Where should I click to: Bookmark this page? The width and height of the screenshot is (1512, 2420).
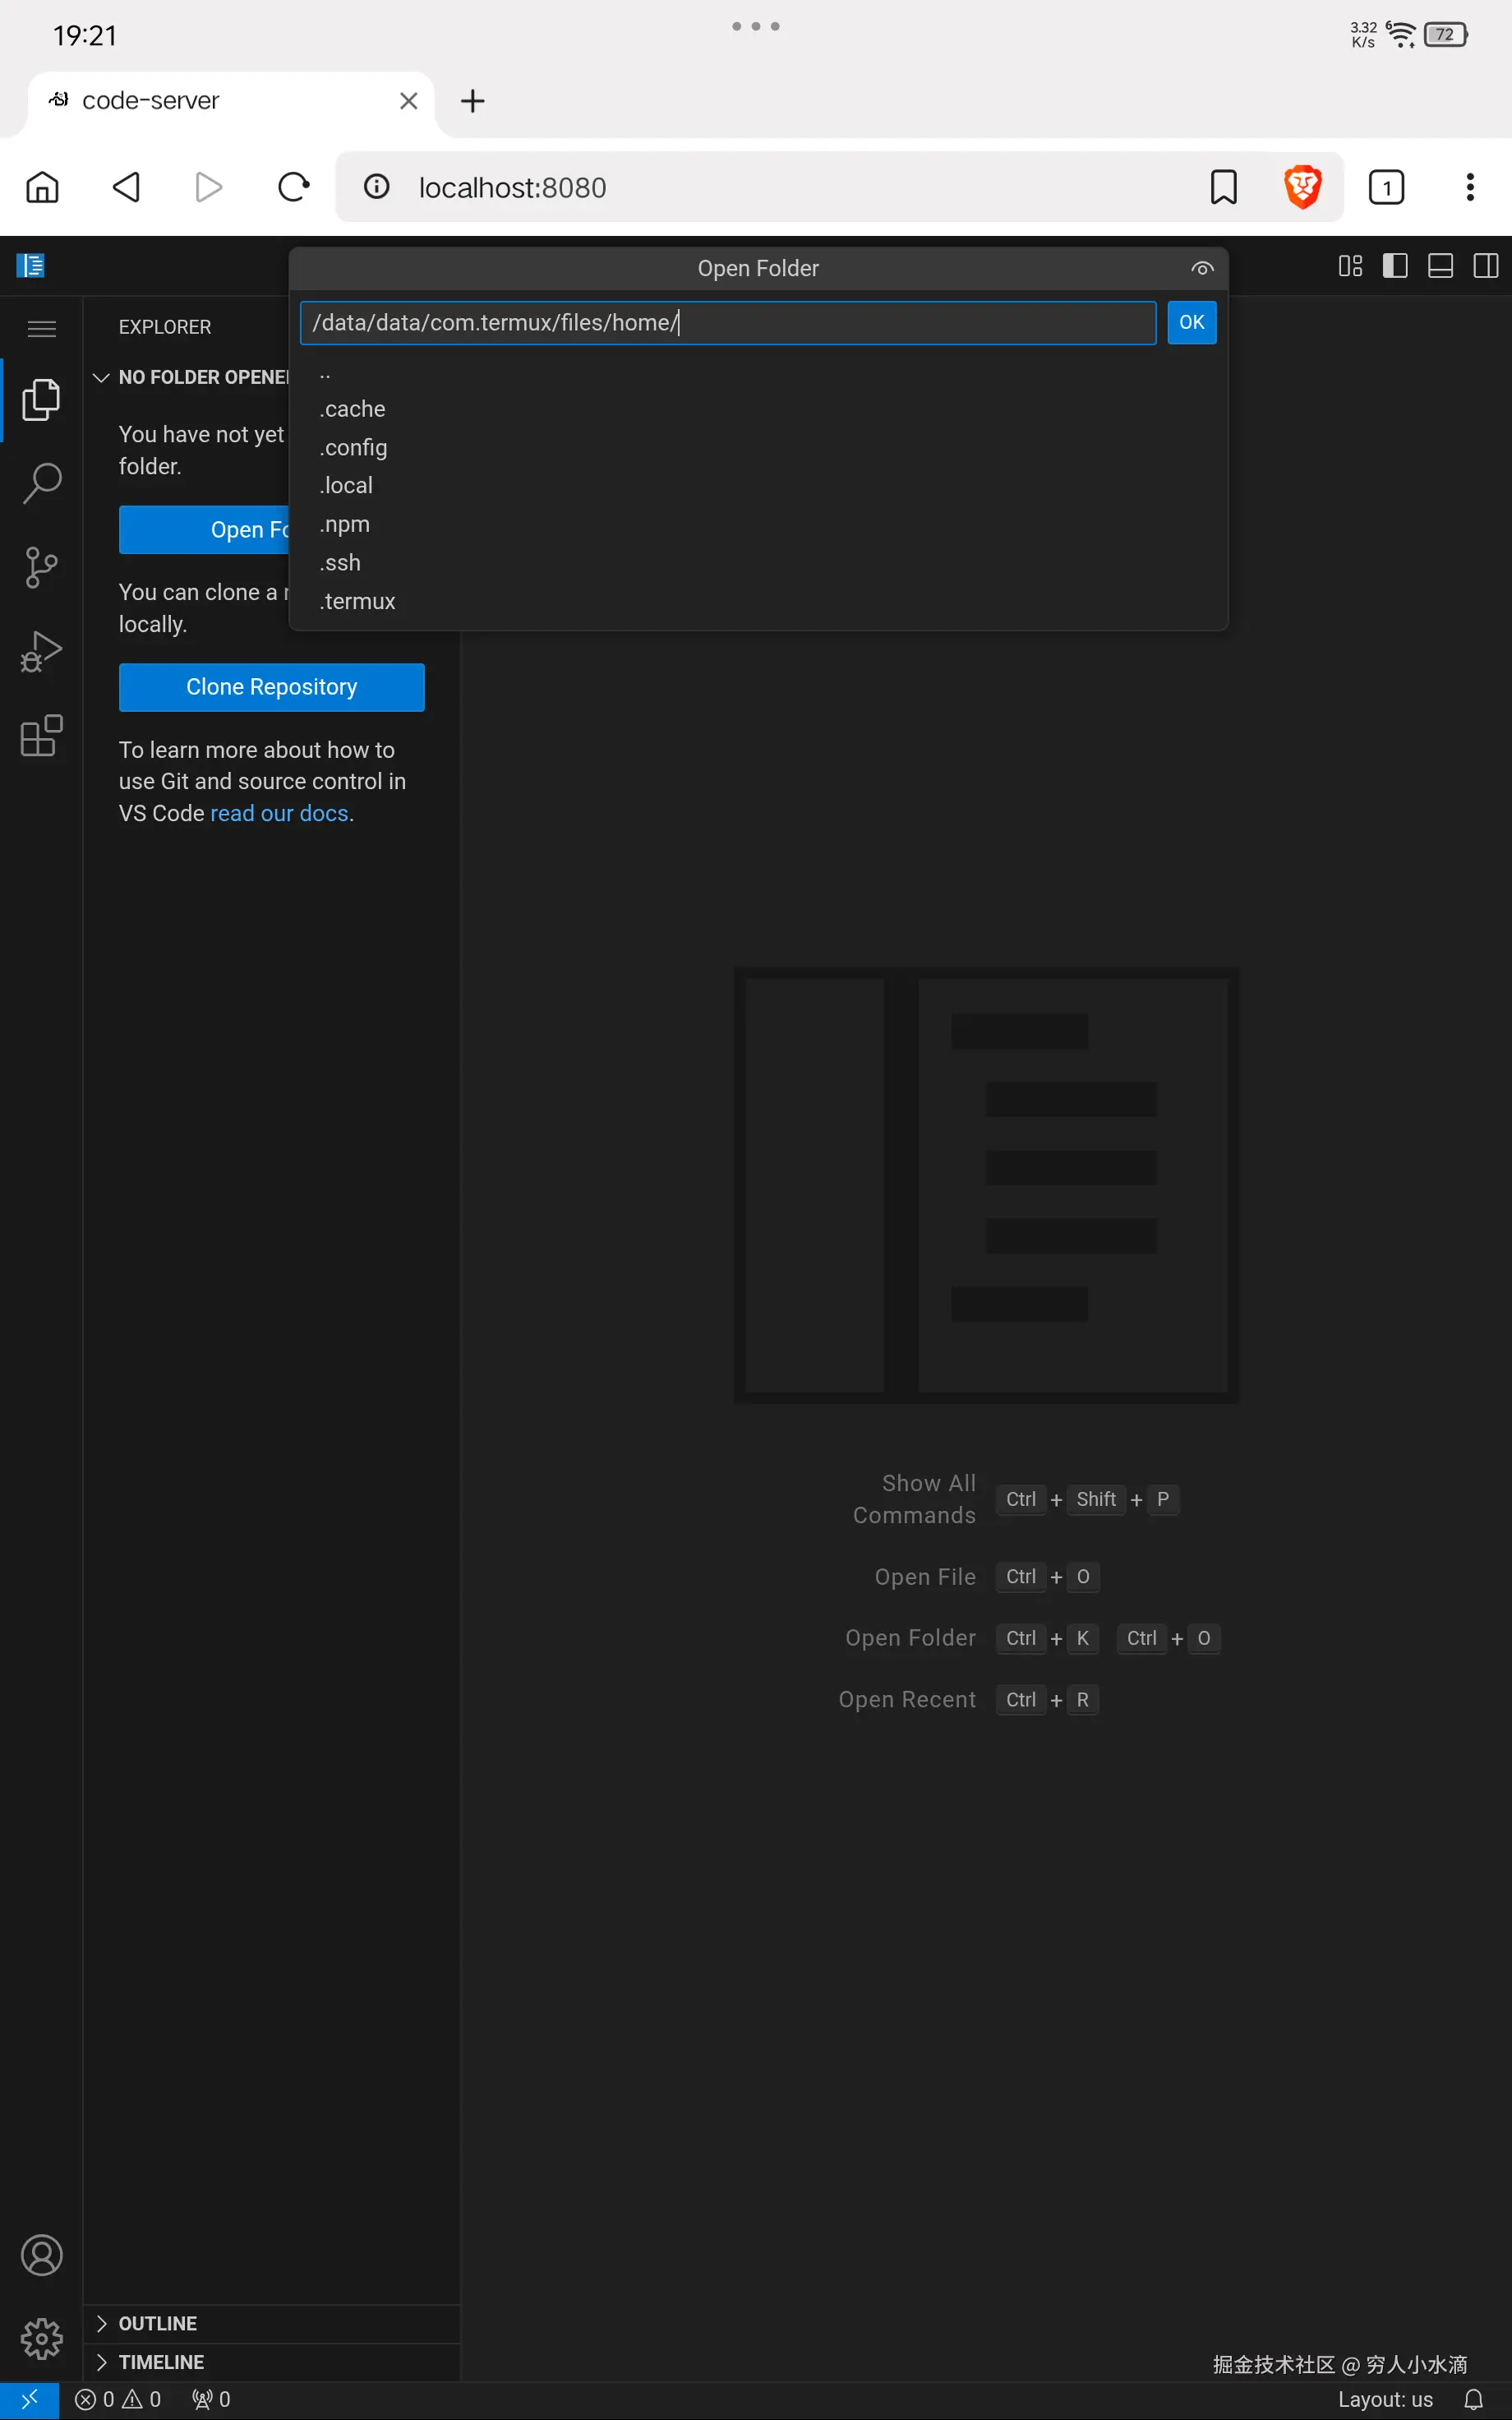(x=1223, y=187)
